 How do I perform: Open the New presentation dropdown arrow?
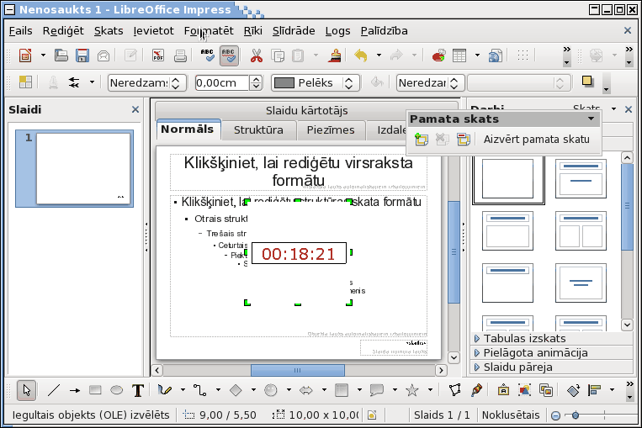coord(43,55)
